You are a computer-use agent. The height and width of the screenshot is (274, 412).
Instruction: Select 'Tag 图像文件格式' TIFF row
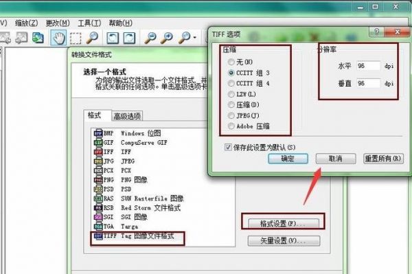pos(148,236)
